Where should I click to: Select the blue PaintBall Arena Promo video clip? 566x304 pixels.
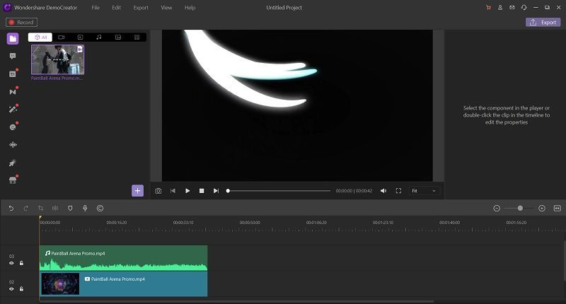[123, 283]
